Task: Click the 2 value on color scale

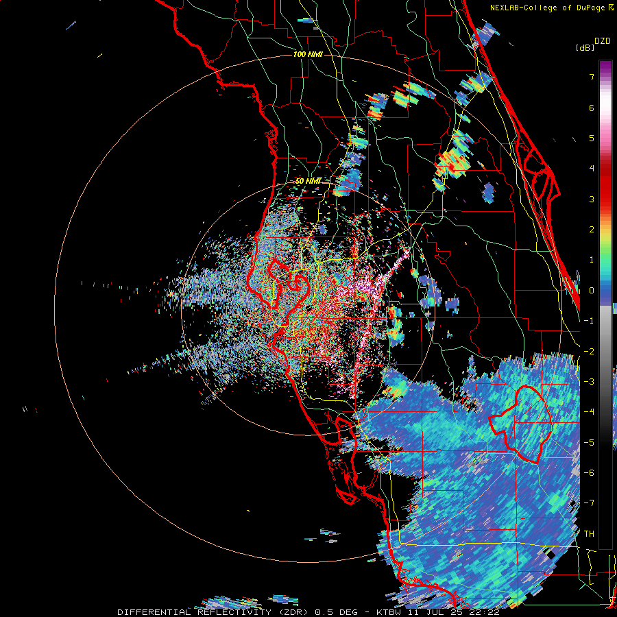Action: click(592, 230)
